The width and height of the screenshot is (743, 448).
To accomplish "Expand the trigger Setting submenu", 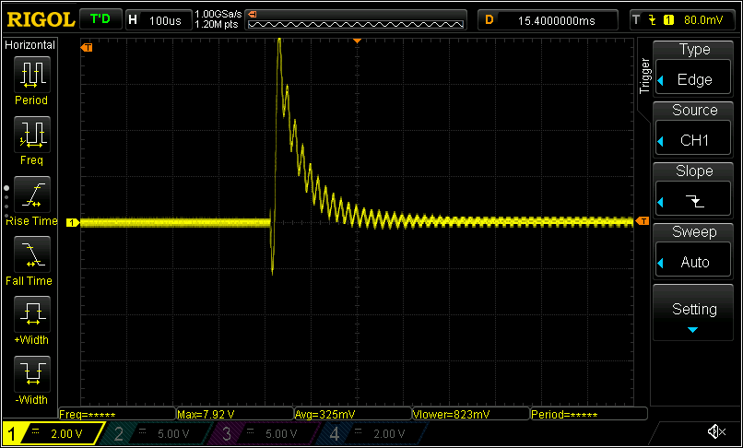I will pyautogui.click(x=694, y=312).
